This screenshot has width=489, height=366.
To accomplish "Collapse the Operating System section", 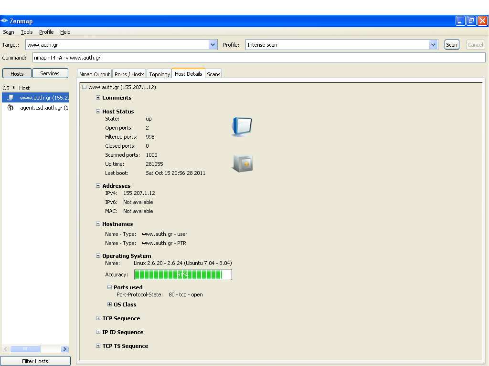I will tap(98, 255).
